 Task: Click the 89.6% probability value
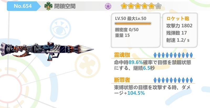coord(136,62)
